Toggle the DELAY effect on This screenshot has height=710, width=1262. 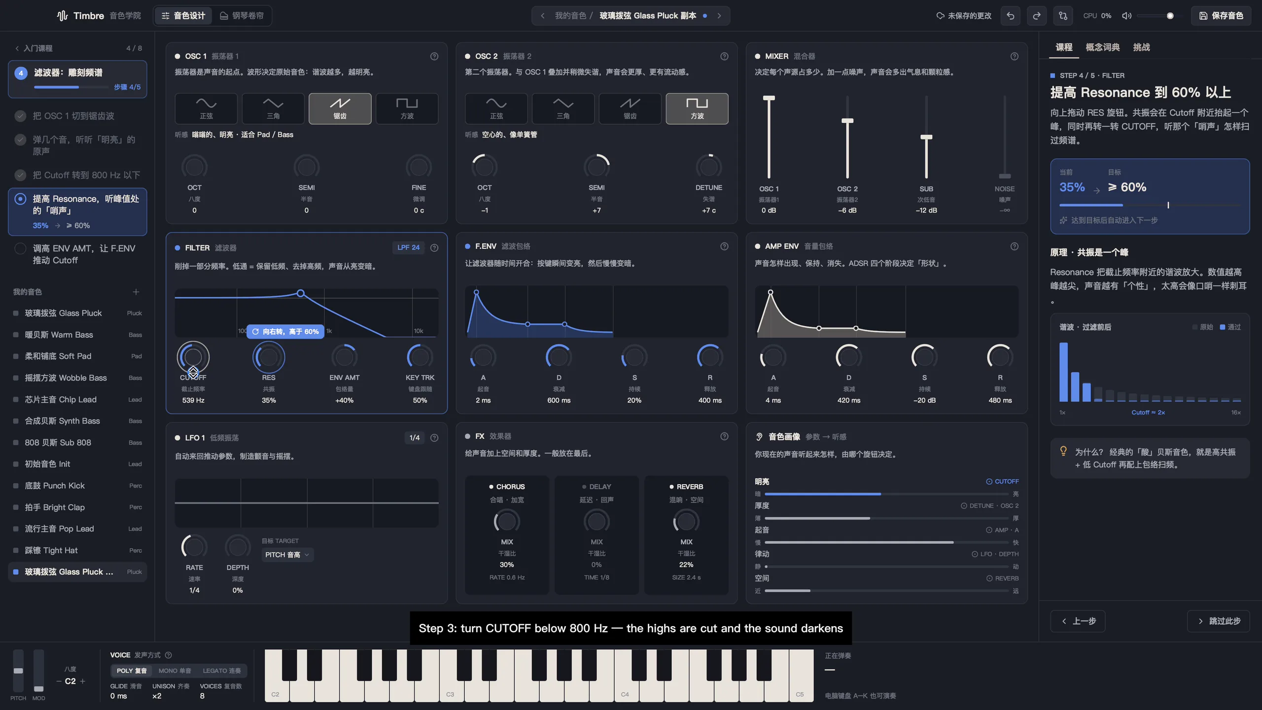(x=596, y=487)
